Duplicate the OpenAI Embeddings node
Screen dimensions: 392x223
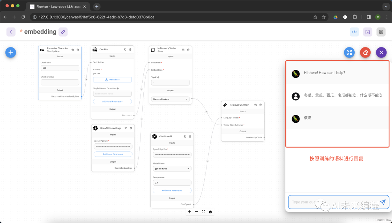[126, 128]
